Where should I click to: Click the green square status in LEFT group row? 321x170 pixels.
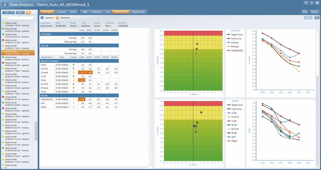click(74, 103)
